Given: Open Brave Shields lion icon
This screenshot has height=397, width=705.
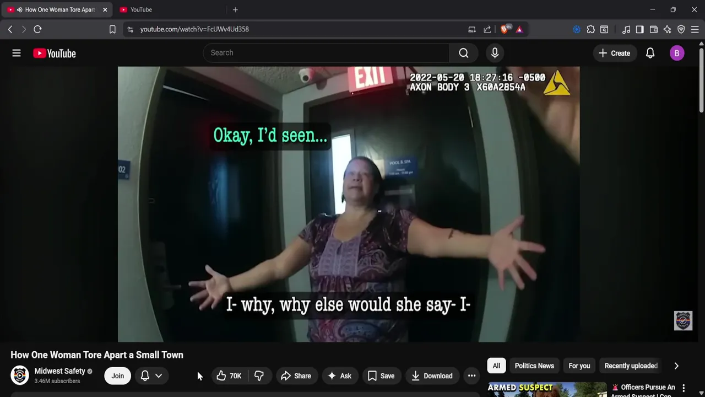Looking at the screenshot, I should click(x=505, y=29).
